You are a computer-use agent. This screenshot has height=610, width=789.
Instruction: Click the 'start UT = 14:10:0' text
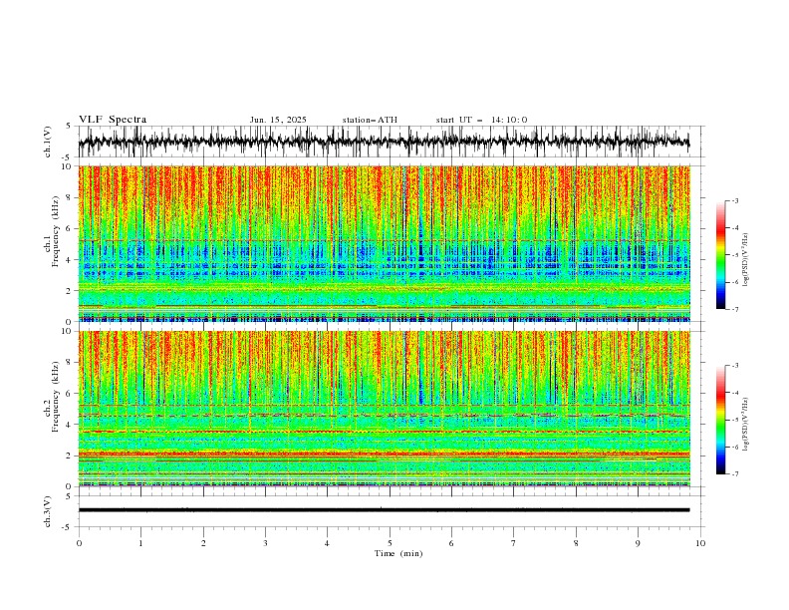point(481,120)
